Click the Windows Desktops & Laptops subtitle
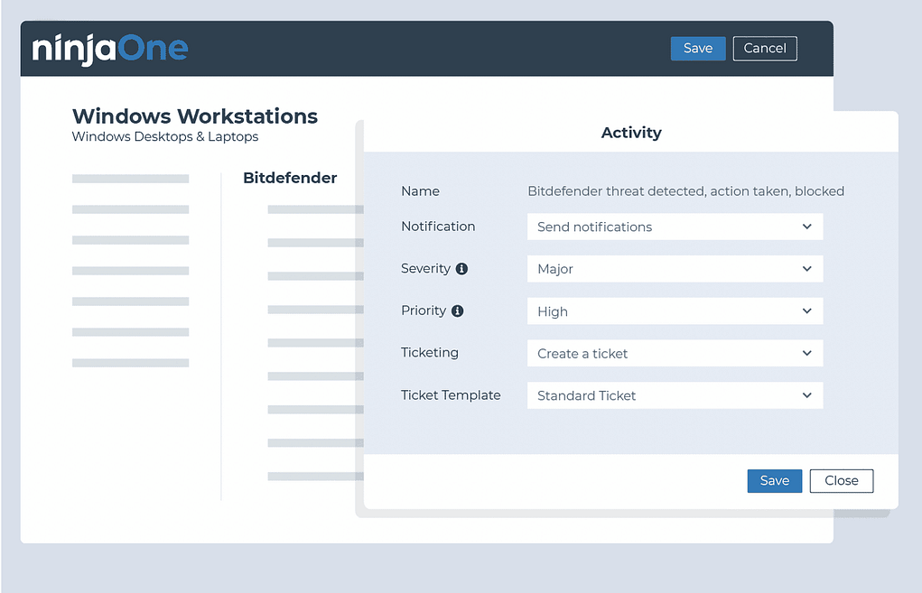The height and width of the screenshot is (593, 922). pos(165,137)
